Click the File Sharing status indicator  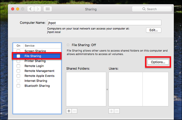68,45
